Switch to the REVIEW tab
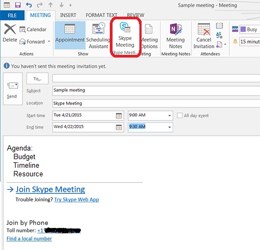This screenshot has width=260, height=250. pos(136,15)
